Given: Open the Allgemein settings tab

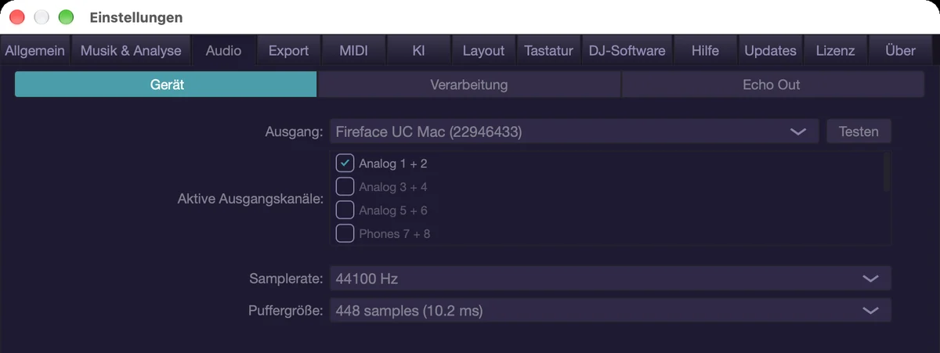Looking at the screenshot, I should tap(35, 51).
